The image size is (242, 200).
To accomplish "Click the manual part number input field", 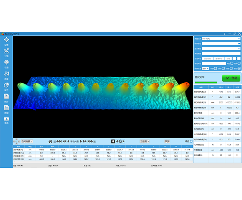I will point(214,63).
